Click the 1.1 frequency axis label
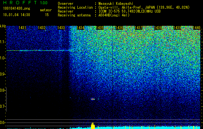The height and width of the screenshot is (129, 203). [x=3, y=42]
